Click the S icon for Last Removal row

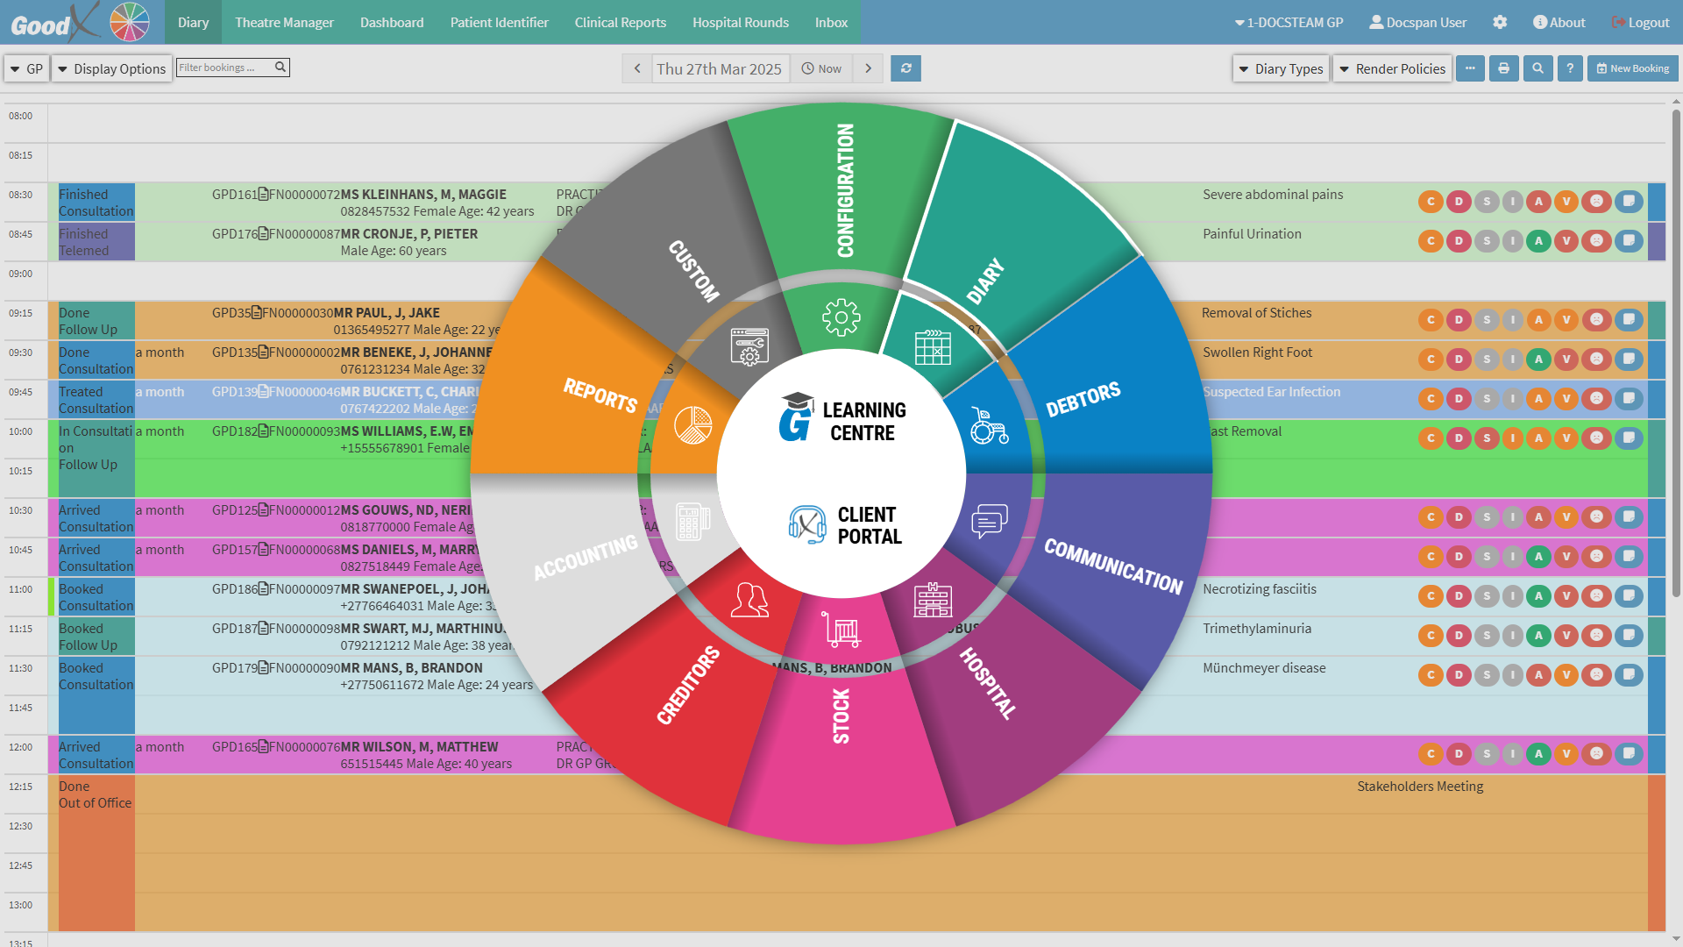click(1487, 438)
